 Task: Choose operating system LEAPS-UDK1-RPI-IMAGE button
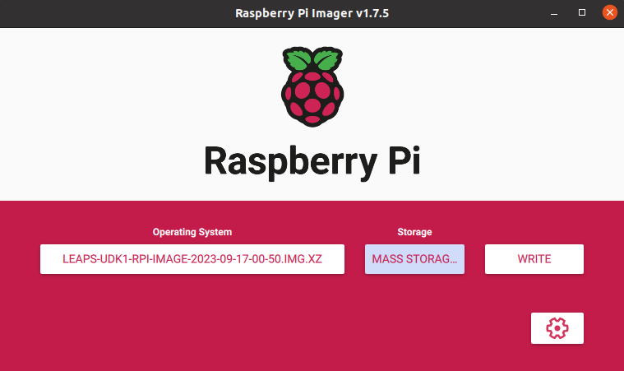192,259
